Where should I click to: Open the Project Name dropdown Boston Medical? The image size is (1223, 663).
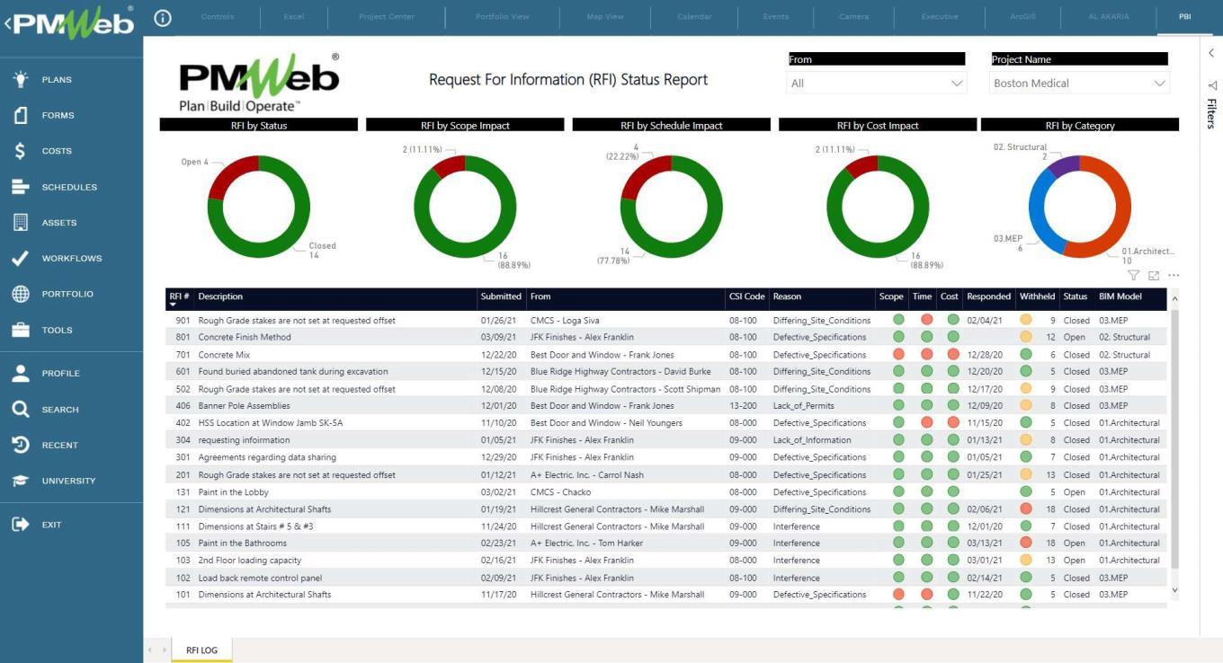[1079, 84]
